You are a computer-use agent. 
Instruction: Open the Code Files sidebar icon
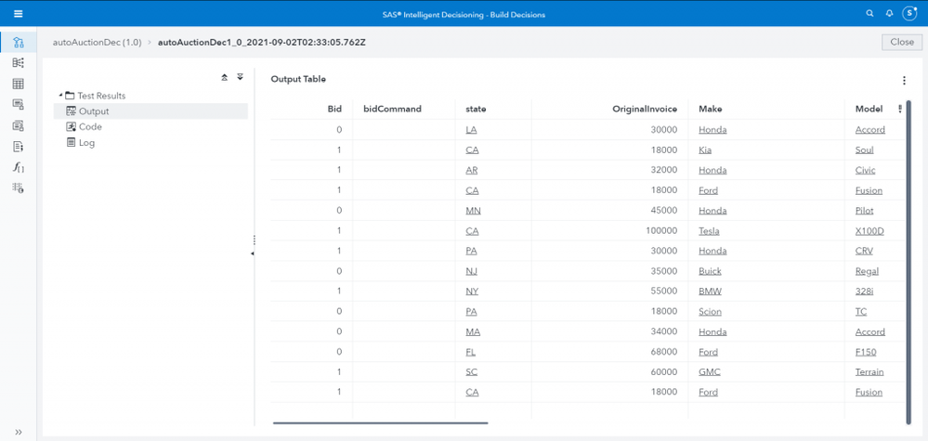pyautogui.click(x=18, y=146)
